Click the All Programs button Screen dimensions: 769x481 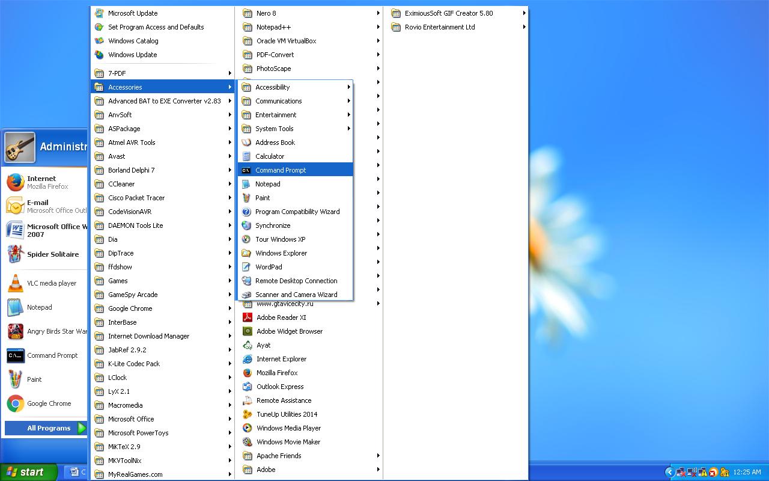point(46,428)
